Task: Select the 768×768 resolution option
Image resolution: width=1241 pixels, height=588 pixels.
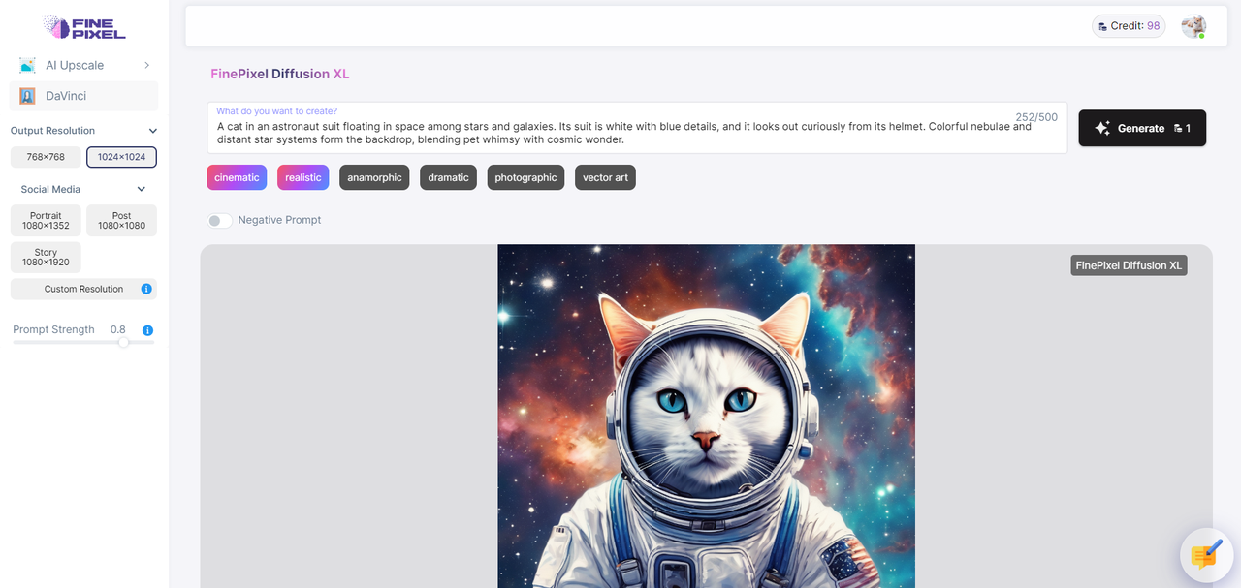Action: [x=46, y=157]
